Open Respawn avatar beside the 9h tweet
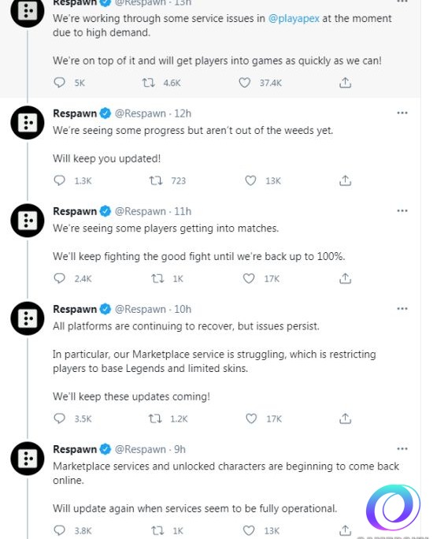The image size is (433, 539). point(28,459)
